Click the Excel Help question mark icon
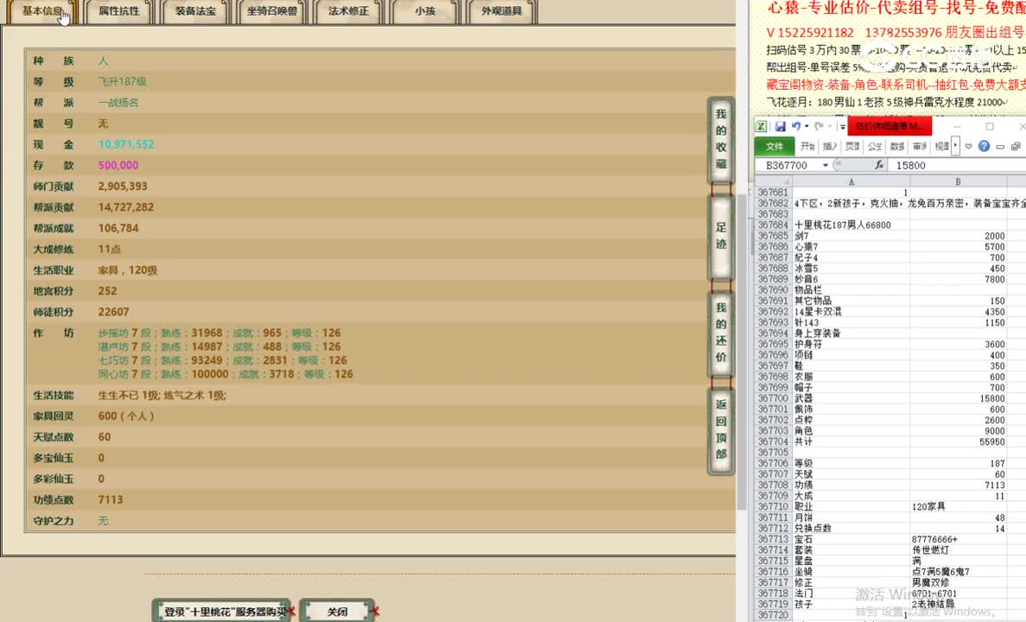The image size is (1026, 622). click(x=985, y=146)
